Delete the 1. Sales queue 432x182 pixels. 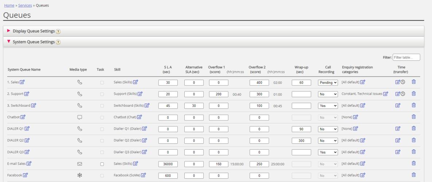pos(413,82)
